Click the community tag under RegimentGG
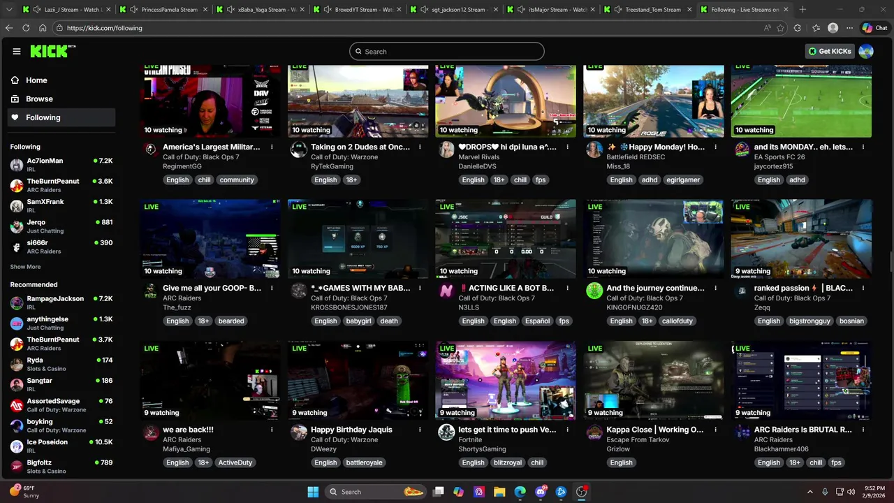Screen dimensions: 894x503 (x=237, y=180)
